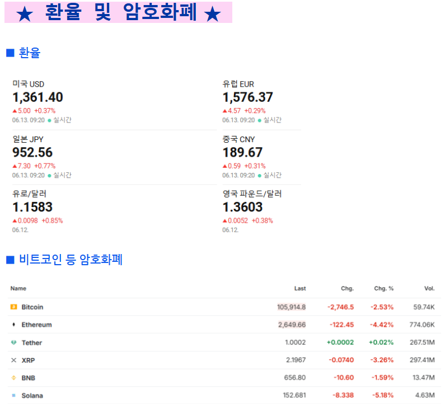Click XRP percent change -3.26%
The height and width of the screenshot is (404, 445).
click(x=382, y=360)
